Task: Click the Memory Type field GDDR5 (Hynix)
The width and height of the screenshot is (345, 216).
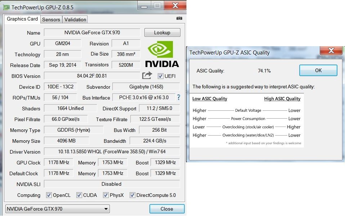Action: tap(73, 130)
